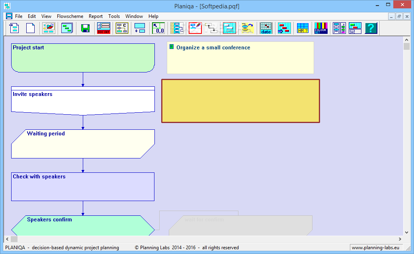Restore the inner document window
The height and width of the screenshot is (254, 414).
399,16
